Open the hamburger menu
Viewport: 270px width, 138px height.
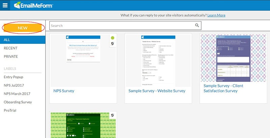(5, 5)
